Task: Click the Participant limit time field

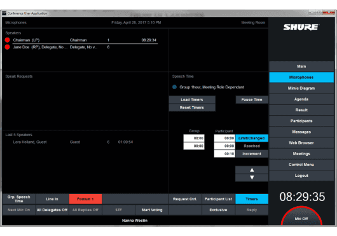Action: (224, 138)
